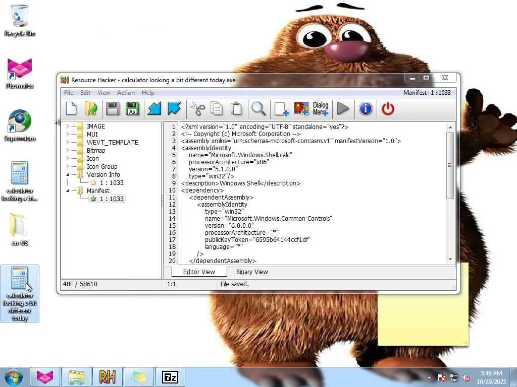
Task: Click the network tray icon
Action: click(454, 378)
